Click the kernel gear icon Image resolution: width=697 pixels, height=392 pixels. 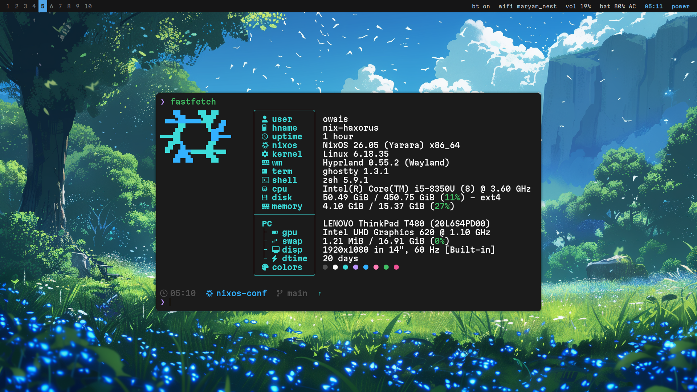[x=265, y=154]
